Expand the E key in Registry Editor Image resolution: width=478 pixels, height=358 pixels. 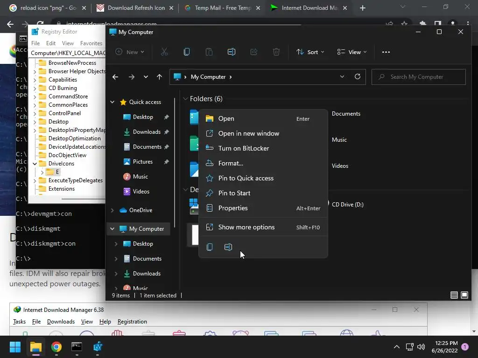(x=42, y=172)
